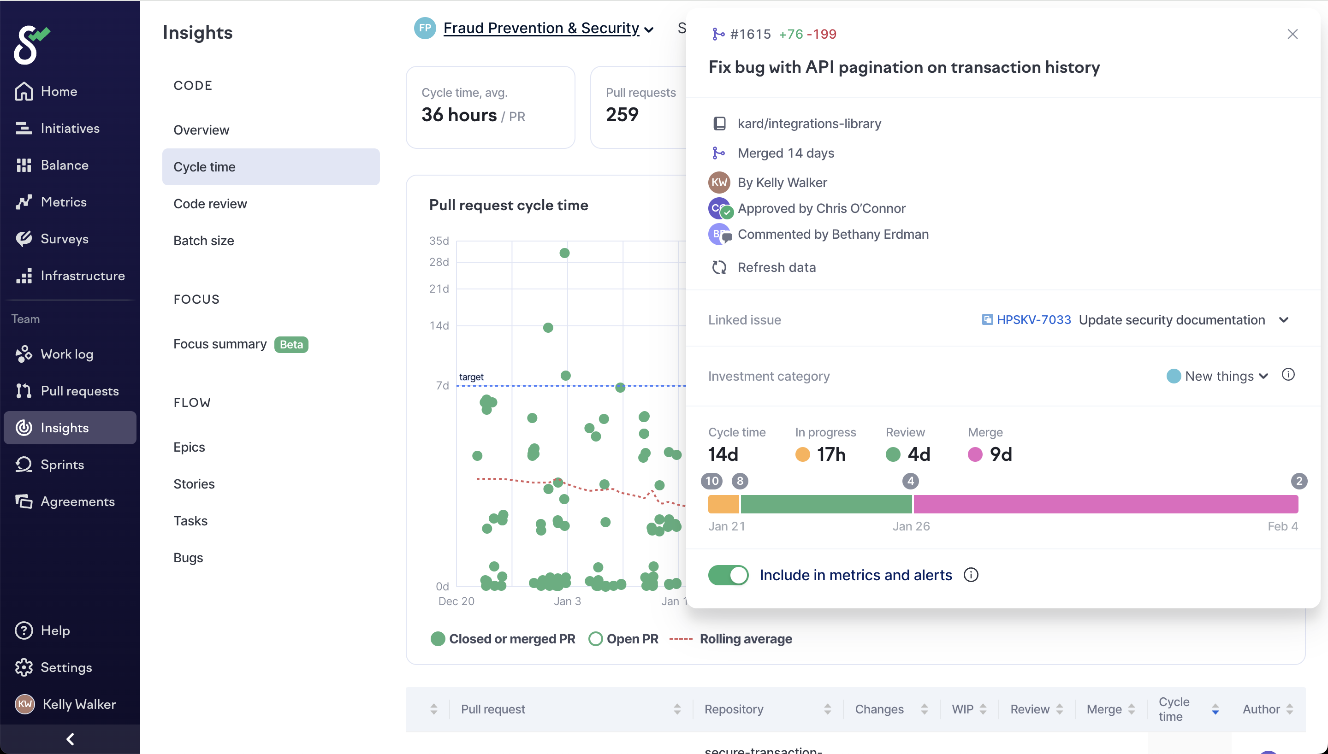Open Fraud Prevention & Security team dropdown

[x=548, y=29]
